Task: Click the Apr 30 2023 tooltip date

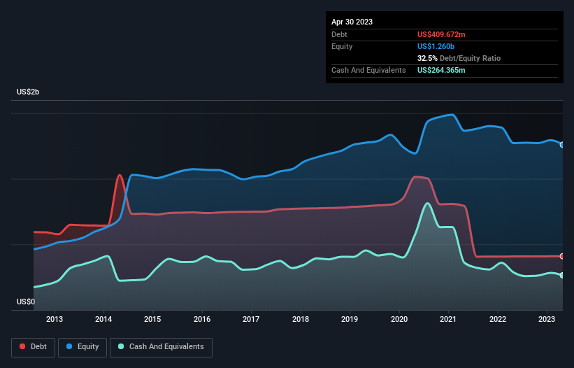Action: click(x=352, y=22)
